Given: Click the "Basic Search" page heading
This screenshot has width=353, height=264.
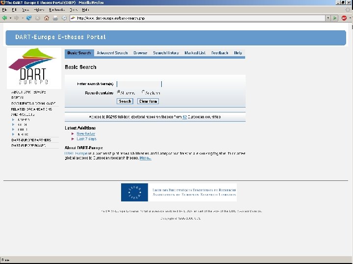Looking at the screenshot, I should point(80,67).
